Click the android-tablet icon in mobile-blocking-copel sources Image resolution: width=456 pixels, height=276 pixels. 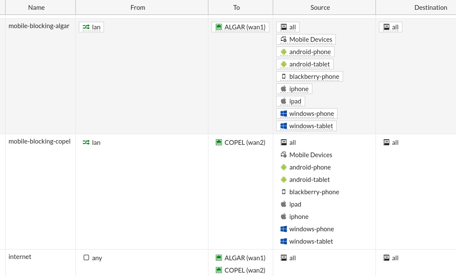tap(283, 180)
